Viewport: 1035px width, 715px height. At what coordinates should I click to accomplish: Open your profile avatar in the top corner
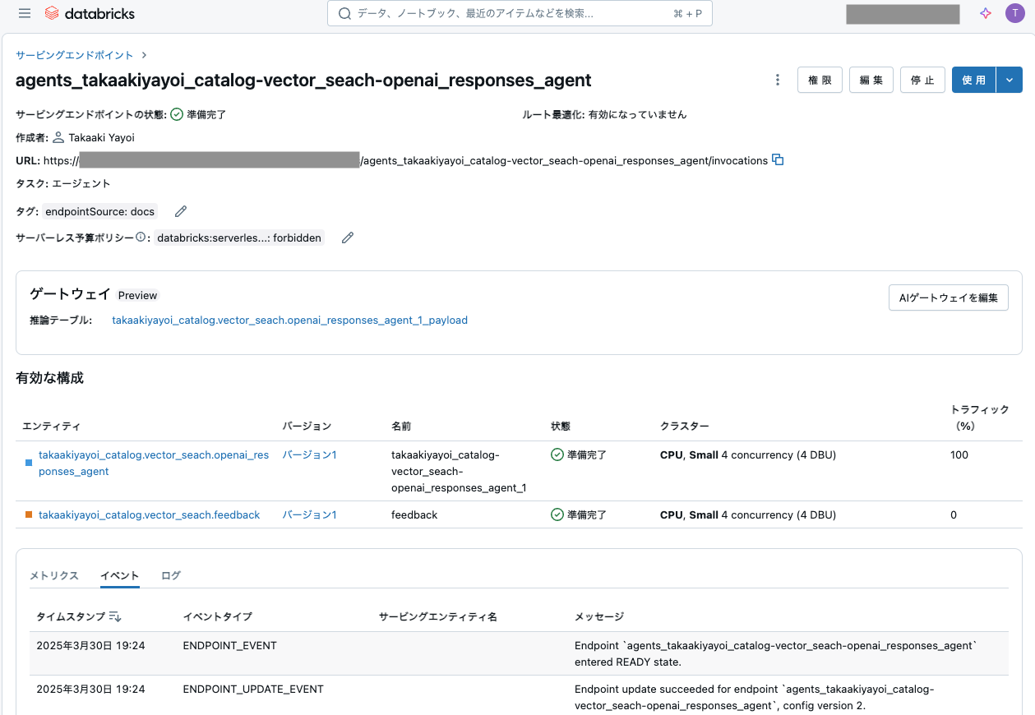(1015, 13)
